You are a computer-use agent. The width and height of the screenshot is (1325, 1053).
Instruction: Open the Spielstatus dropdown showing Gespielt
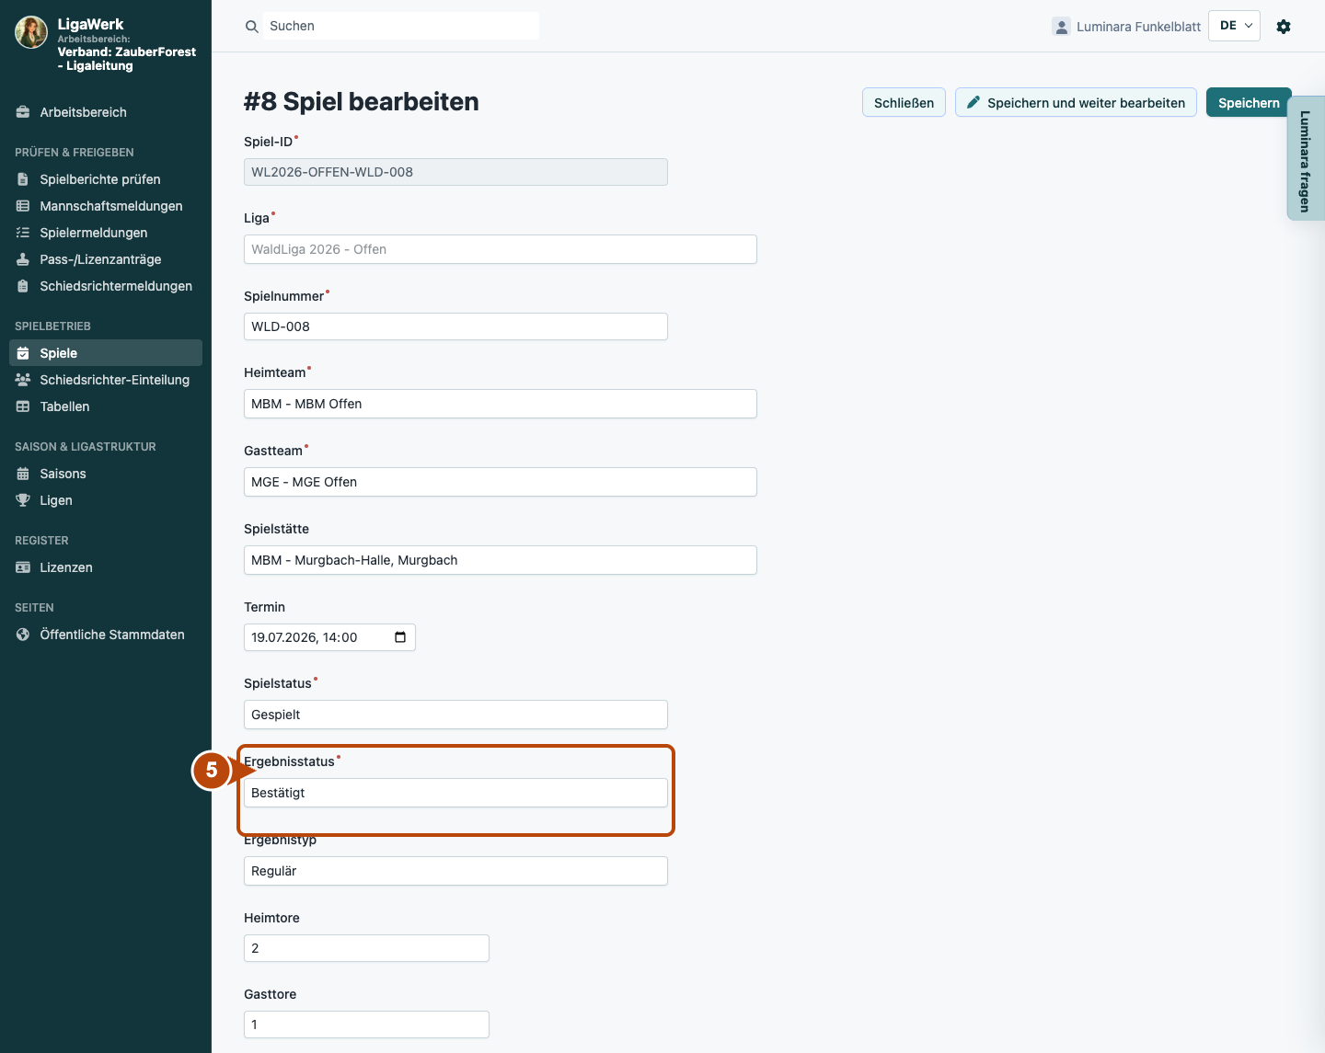(455, 715)
